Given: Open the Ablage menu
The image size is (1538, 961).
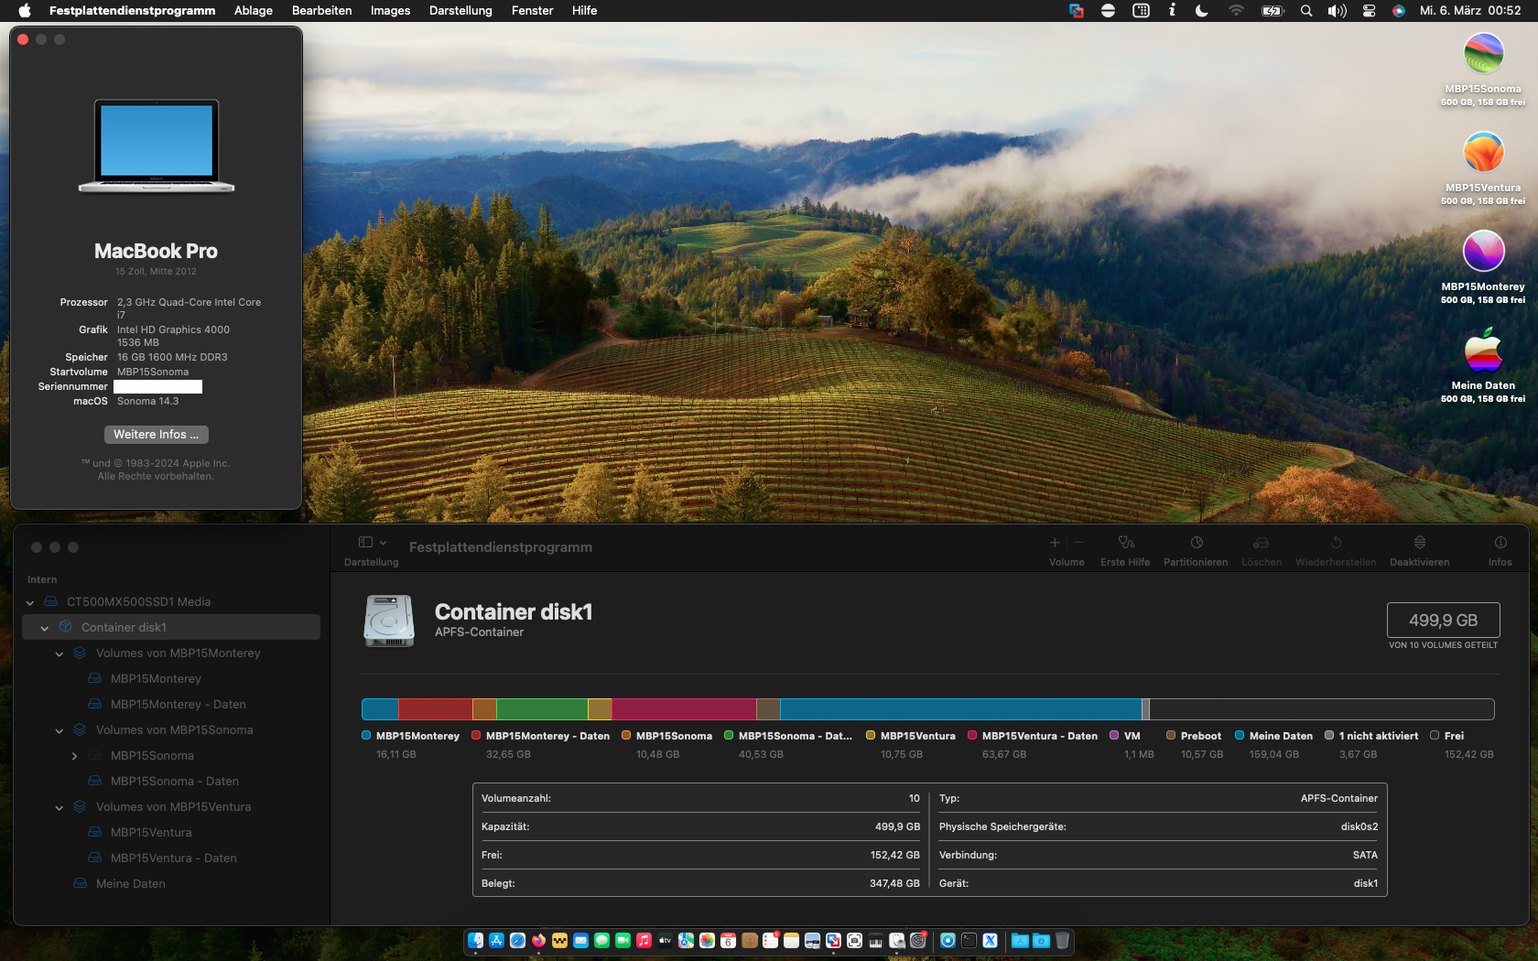Looking at the screenshot, I should (x=254, y=11).
